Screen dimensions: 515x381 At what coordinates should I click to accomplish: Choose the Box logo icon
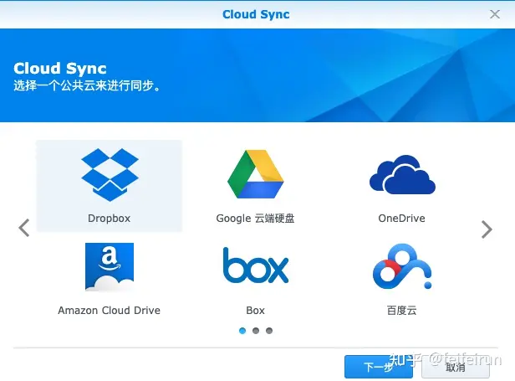pyautogui.click(x=256, y=265)
